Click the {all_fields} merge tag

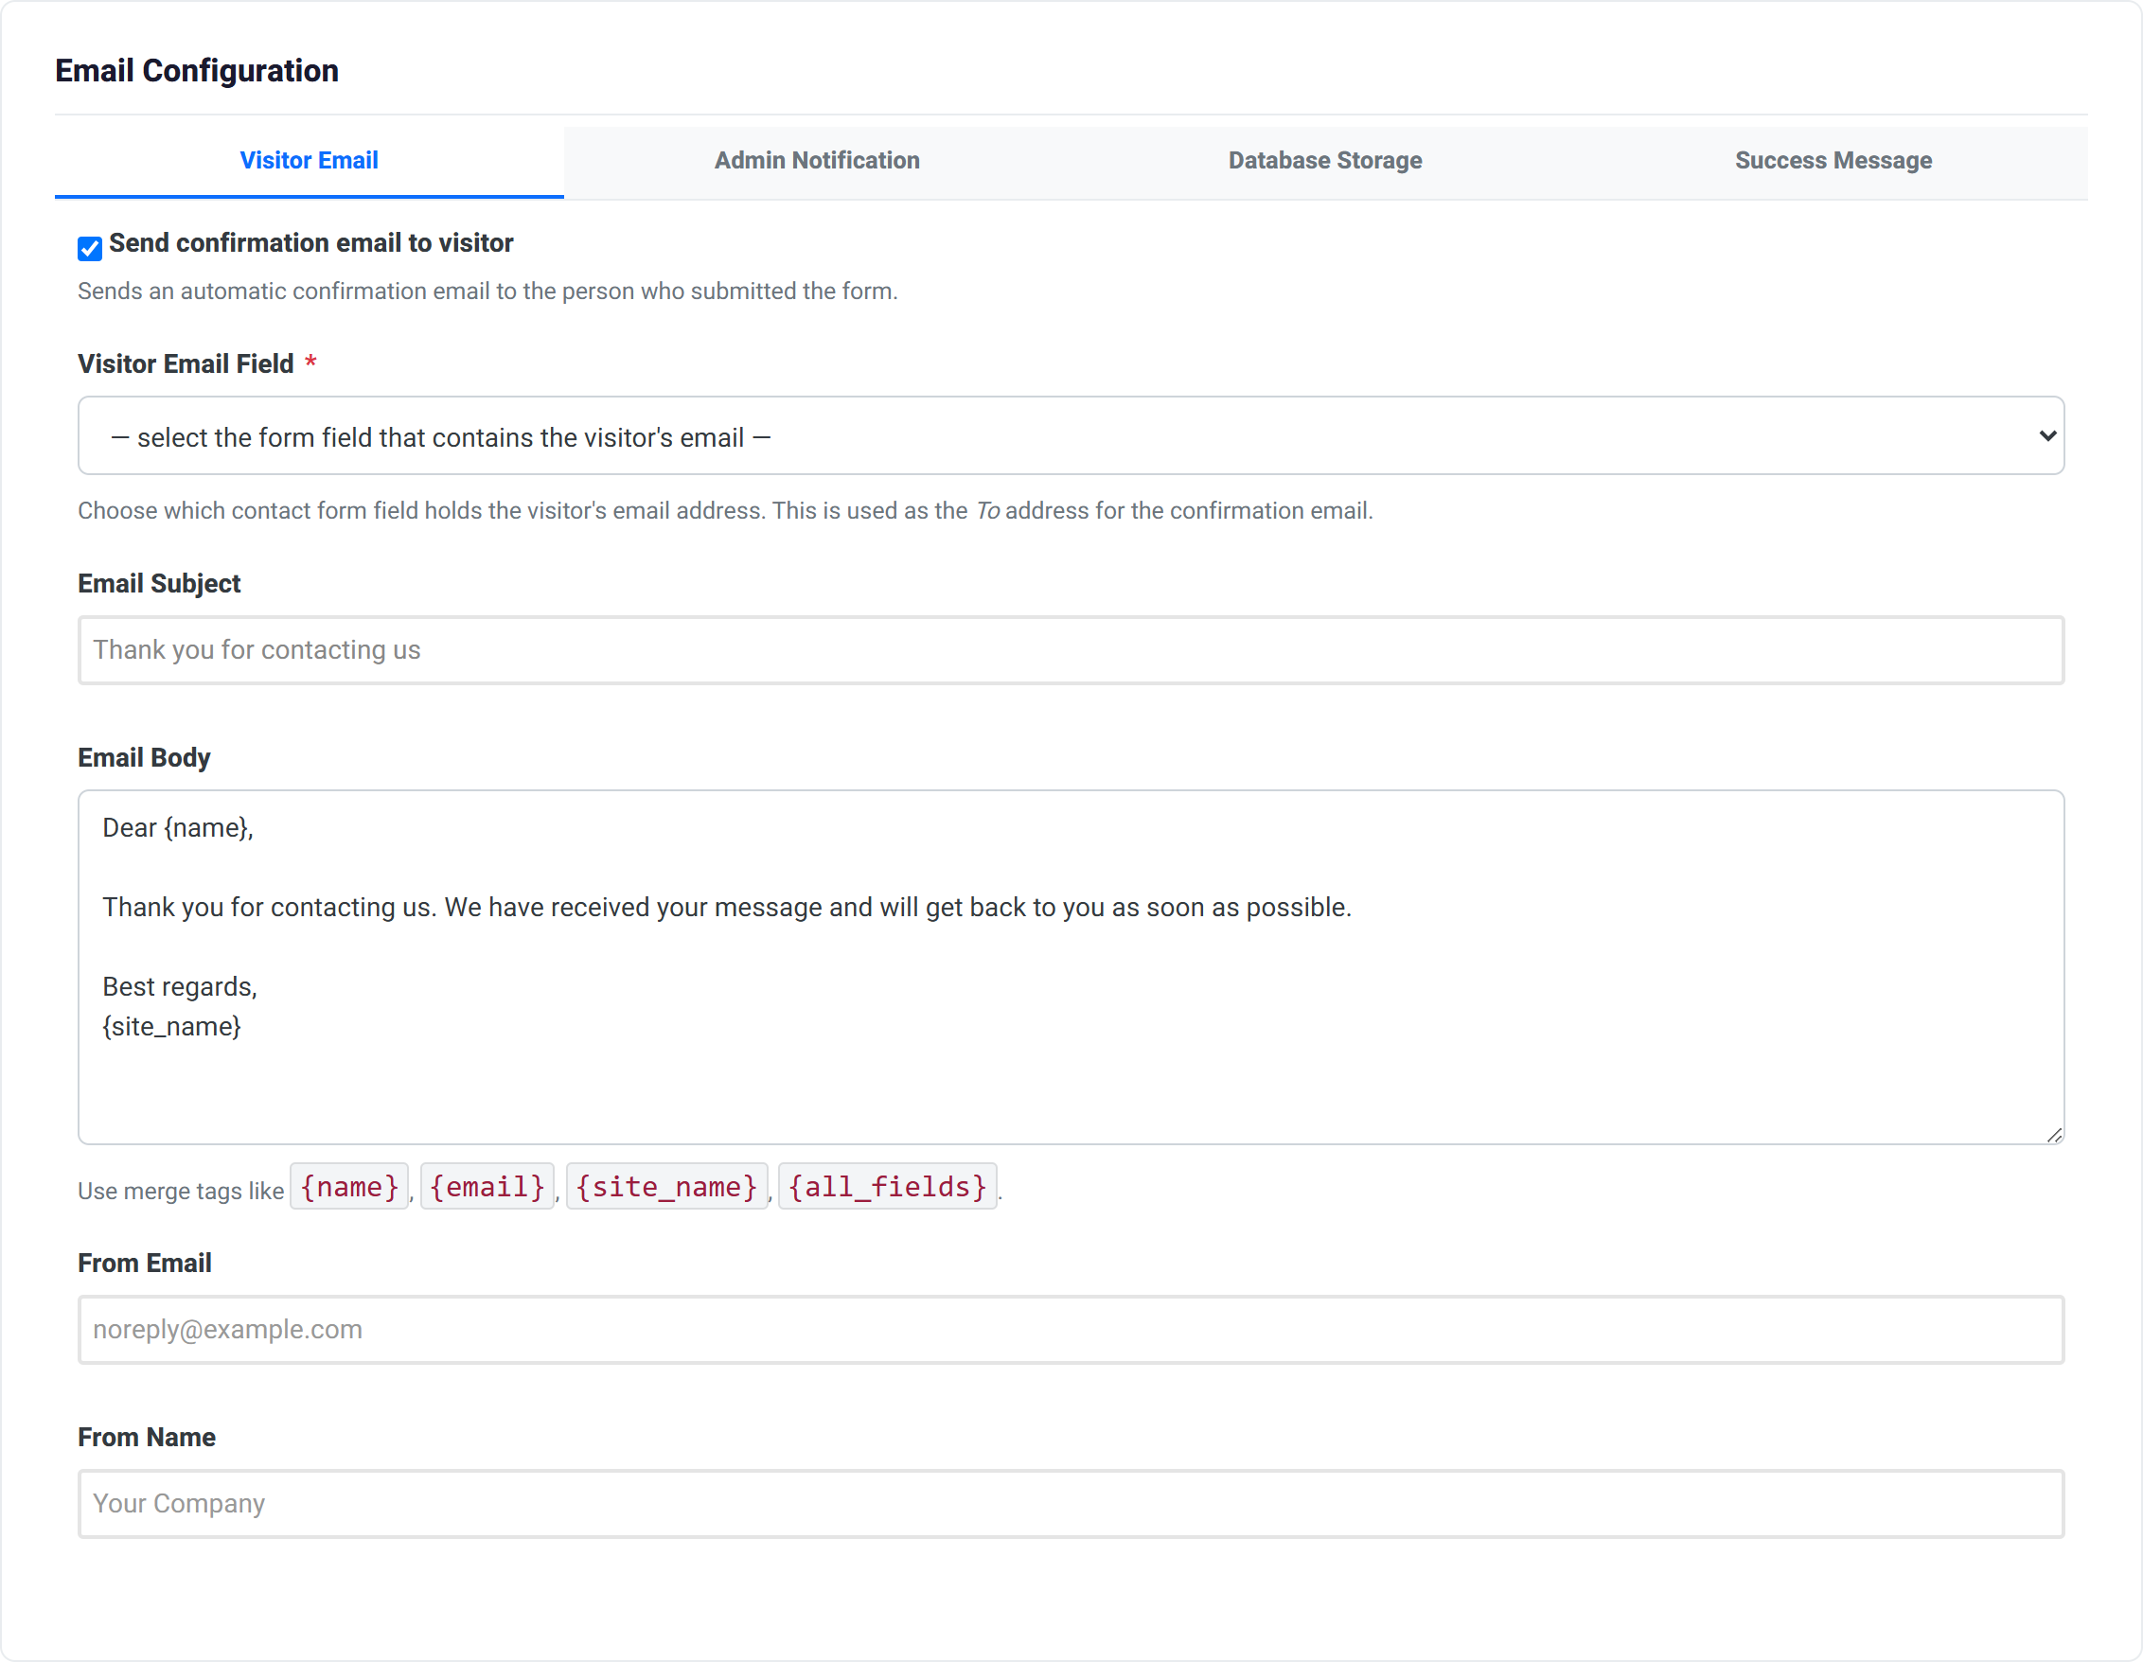(x=888, y=1187)
